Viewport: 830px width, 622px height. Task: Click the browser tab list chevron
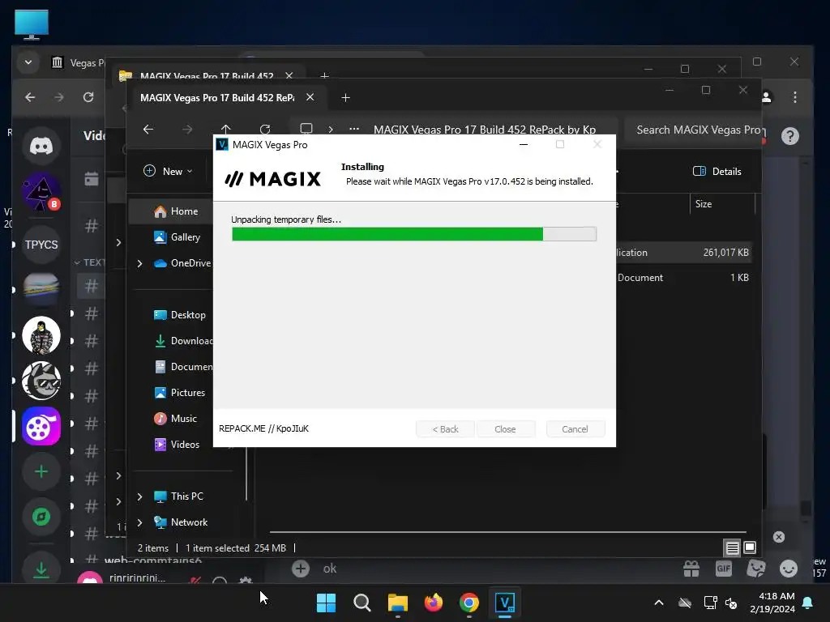tap(28, 62)
